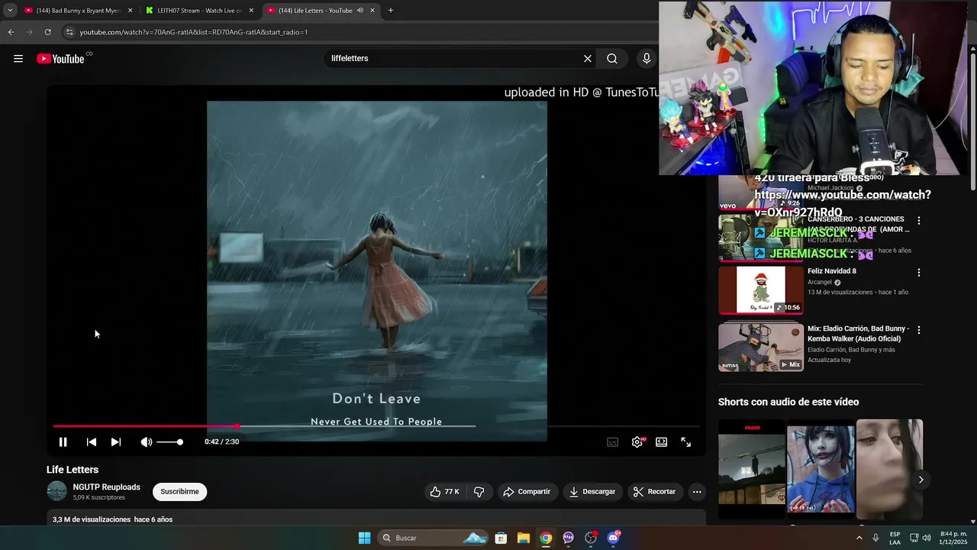
Task: Show hidden system tray icons
Action: click(859, 538)
